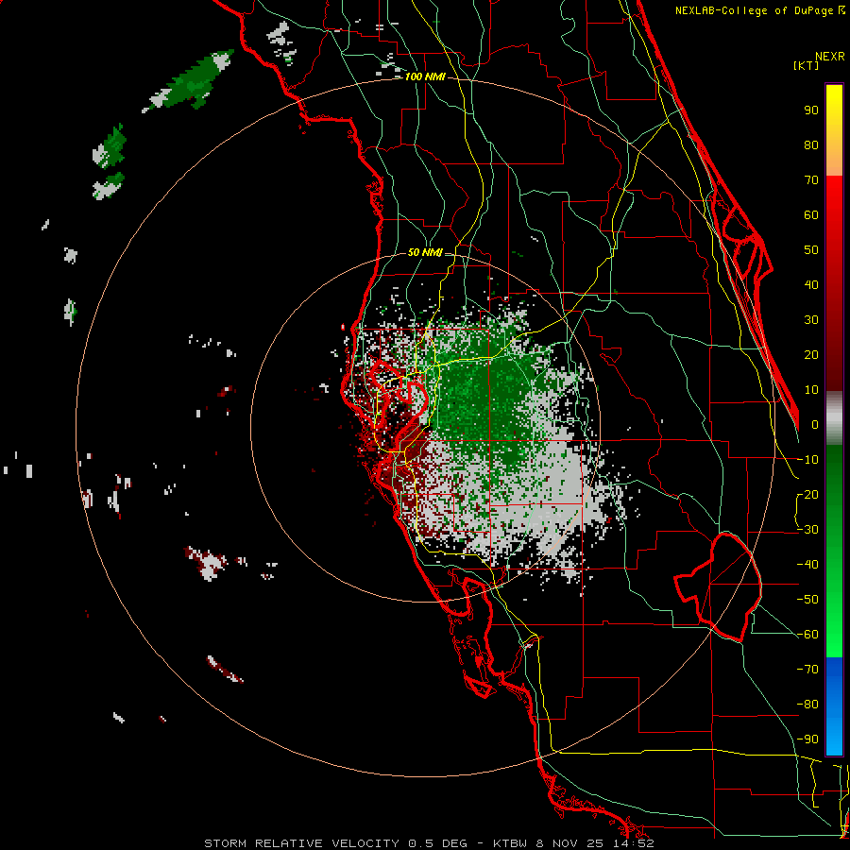Click the NEXR label above the color scale
The height and width of the screenshot is (850, 850).
click(829, 57)
